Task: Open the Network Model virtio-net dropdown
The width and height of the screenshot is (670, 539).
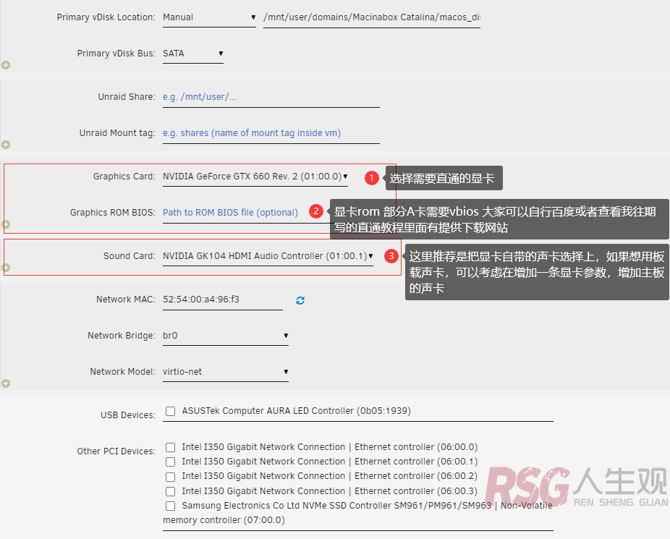Action: coord(226,372)
